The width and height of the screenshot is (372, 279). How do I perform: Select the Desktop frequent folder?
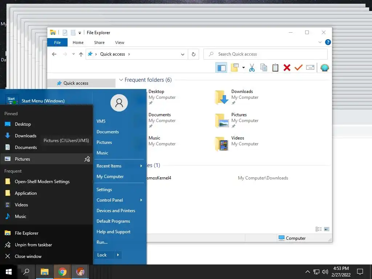click(156, 92)
